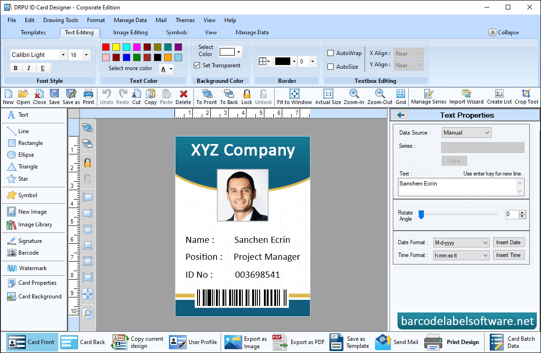Click Fit to Window icon
This screenshot has width=541, height=353.
[294, 97]
